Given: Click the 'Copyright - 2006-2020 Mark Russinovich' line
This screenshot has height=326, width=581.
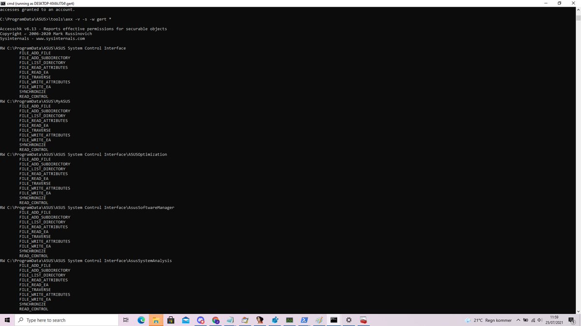Looking at the screenshot, I should click(x=46, y=34).
